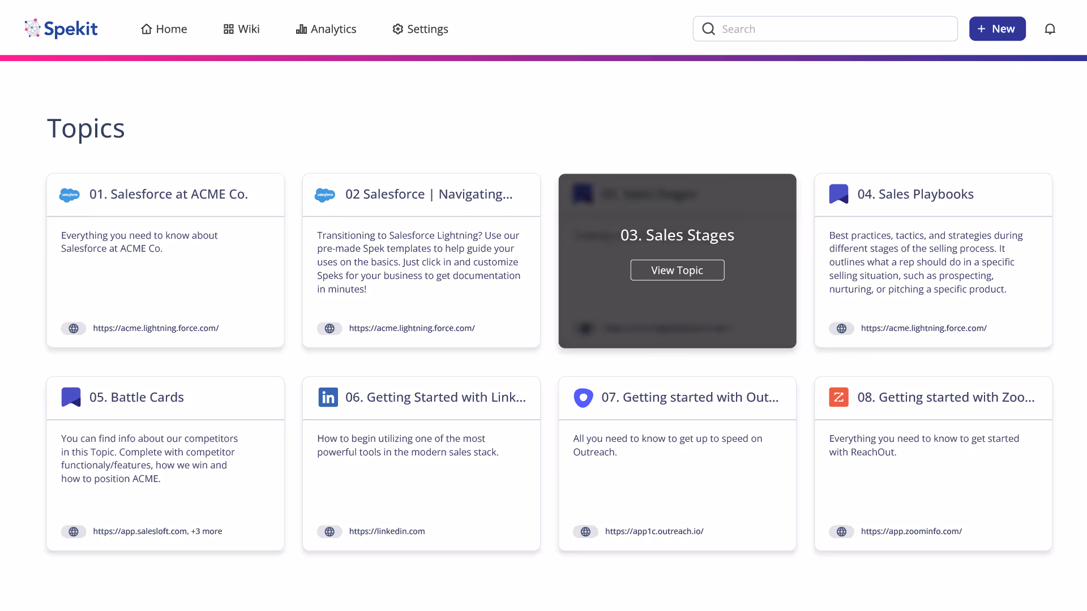Click globe icon on Salesforce at ACME card
1087x611 pixels.
(x=74, y=328)
